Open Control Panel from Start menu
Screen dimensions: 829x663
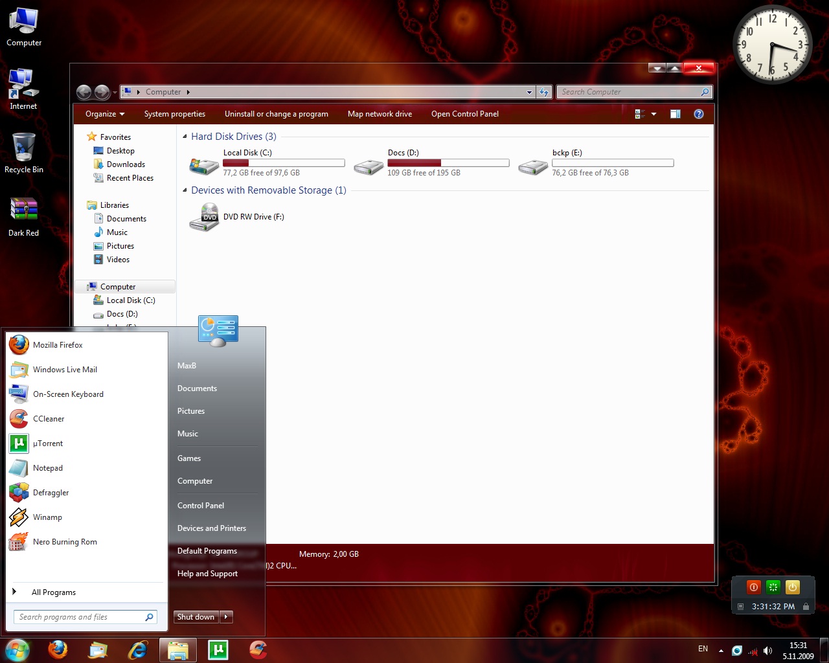201,506
